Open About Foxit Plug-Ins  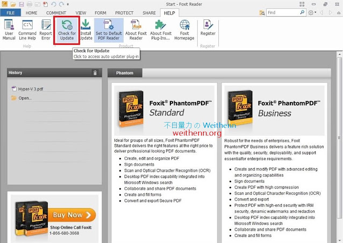point(161,30)
